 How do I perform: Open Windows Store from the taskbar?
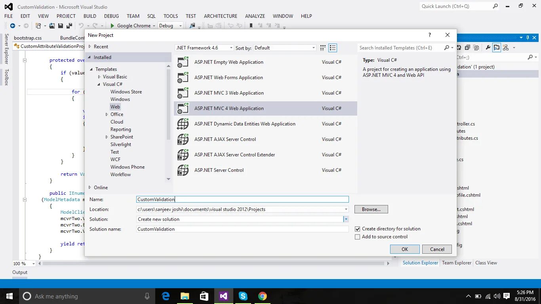coord(204,296)
